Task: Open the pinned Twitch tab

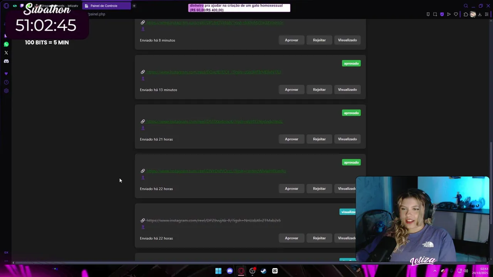Action: click(x=22, y=6)
